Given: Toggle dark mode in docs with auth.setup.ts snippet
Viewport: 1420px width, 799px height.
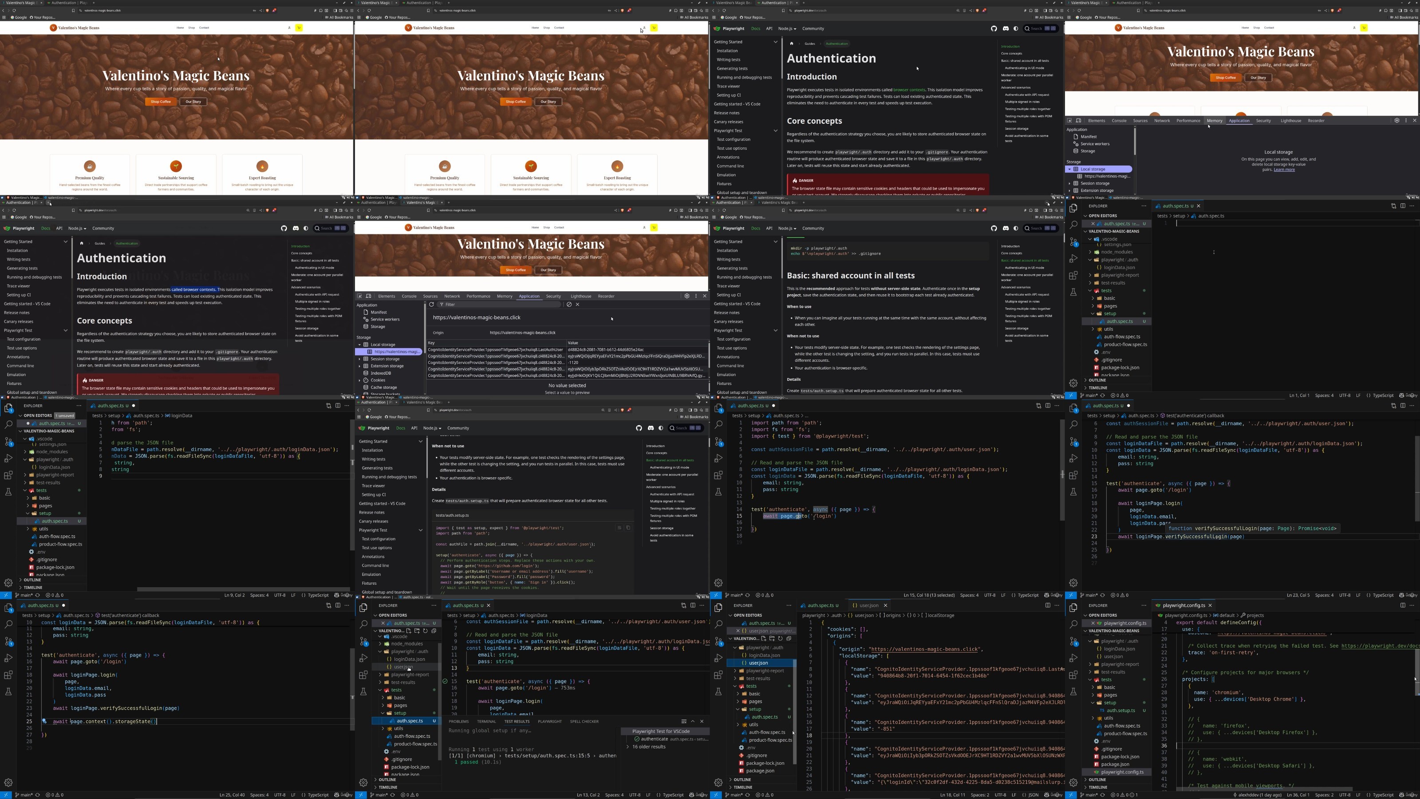Looking at the screenshot, I should click(661, 428).
